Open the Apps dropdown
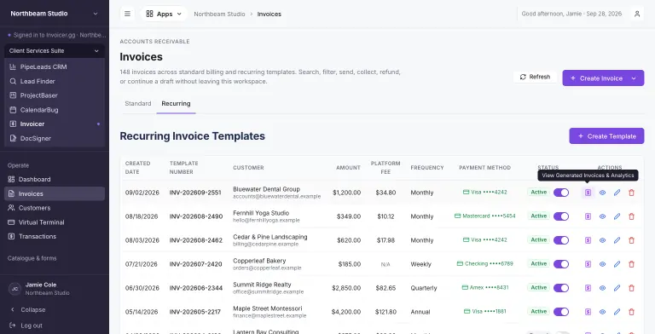The image size is (655, 334). click(164, 14)
